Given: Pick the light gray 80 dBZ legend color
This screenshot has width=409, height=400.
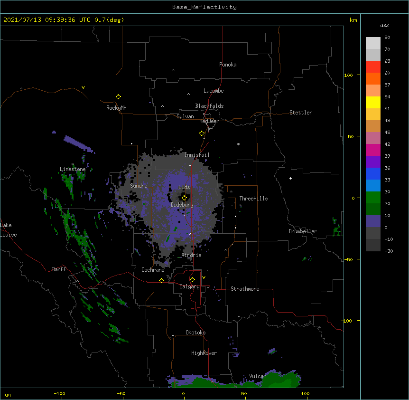Looking at the screenshot, I should pyautogui.click(x=373, y=43).
